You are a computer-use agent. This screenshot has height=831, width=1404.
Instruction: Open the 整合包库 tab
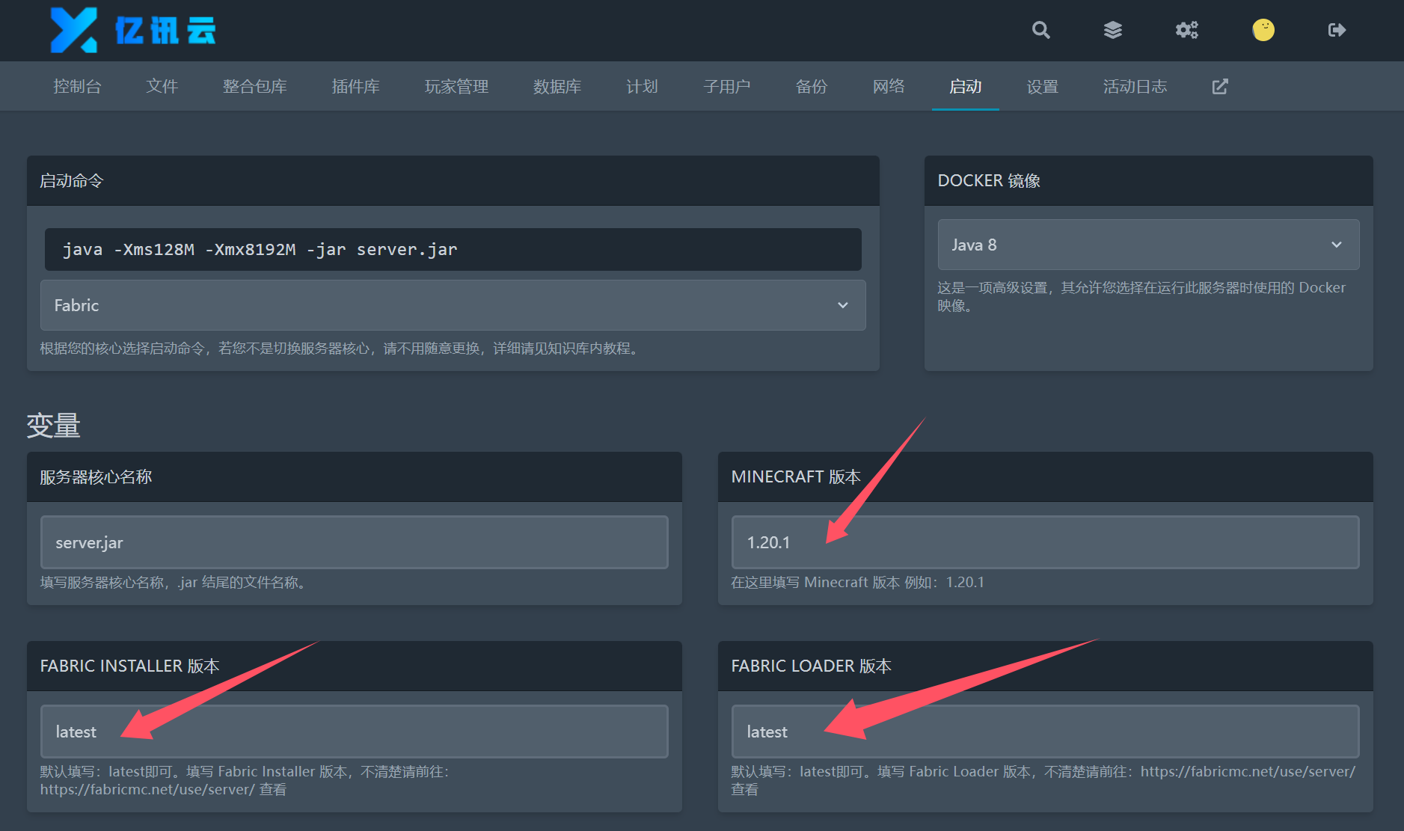click(x=254, y=87)
